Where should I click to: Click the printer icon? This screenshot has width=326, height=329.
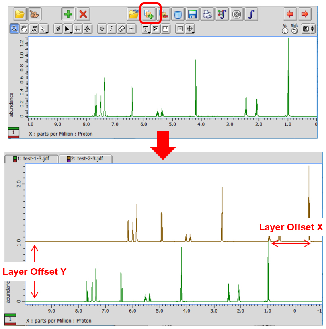(x=207, y=14)
